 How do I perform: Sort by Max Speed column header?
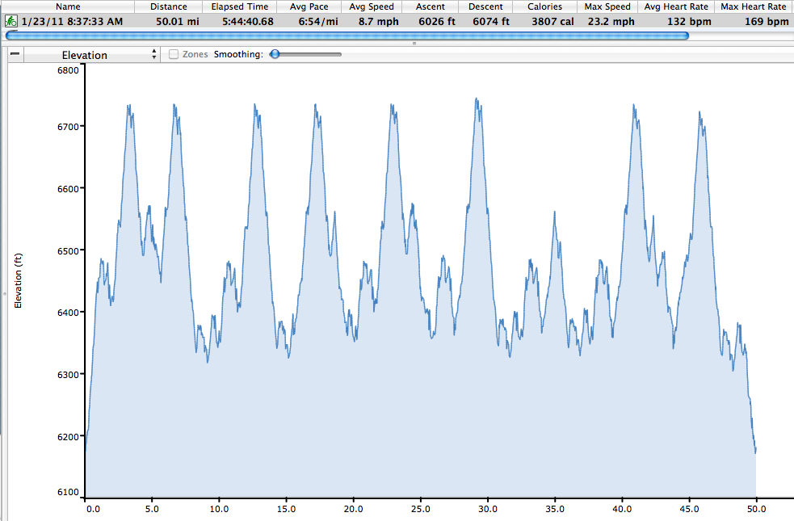point(608,6)
